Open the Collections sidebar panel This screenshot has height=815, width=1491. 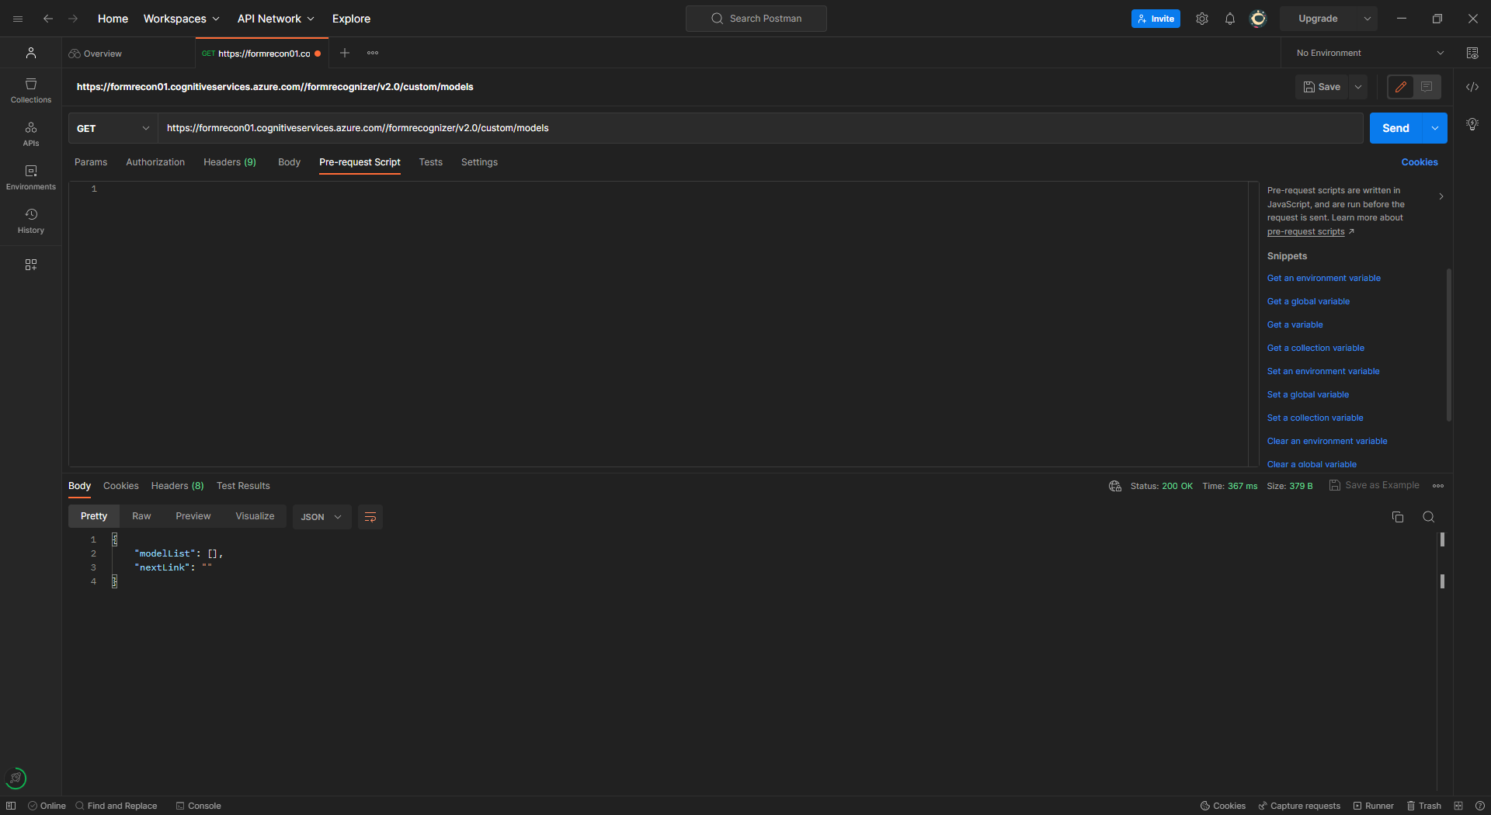point(31,90)
